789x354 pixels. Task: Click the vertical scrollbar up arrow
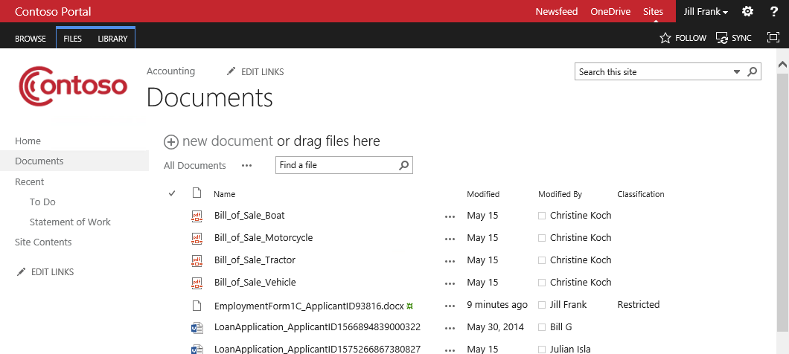click(x=782, y=65)
